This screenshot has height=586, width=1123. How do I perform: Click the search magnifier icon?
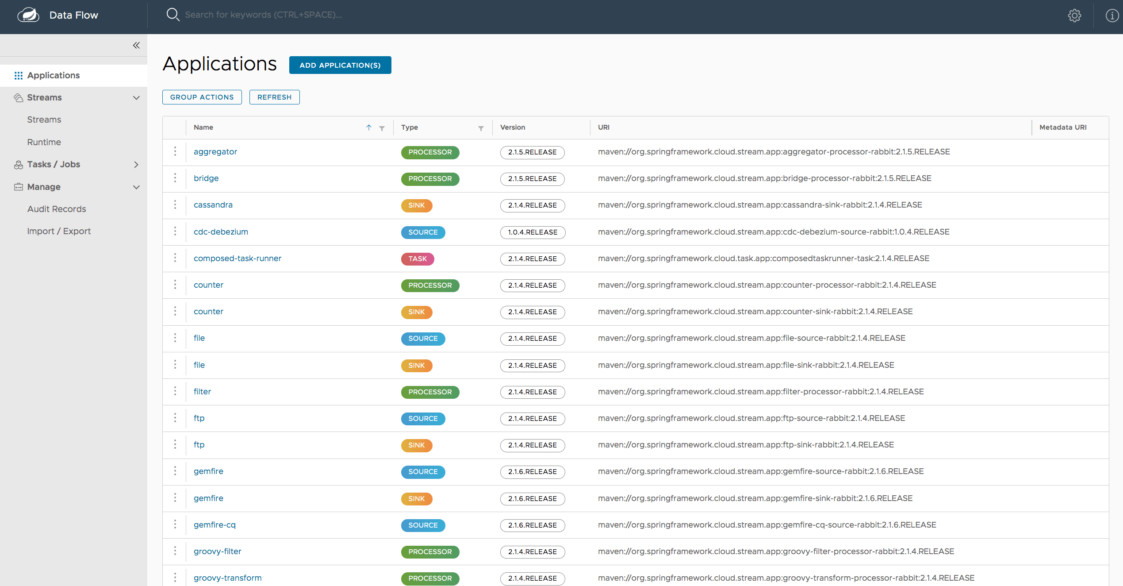[x=173, y=15]
